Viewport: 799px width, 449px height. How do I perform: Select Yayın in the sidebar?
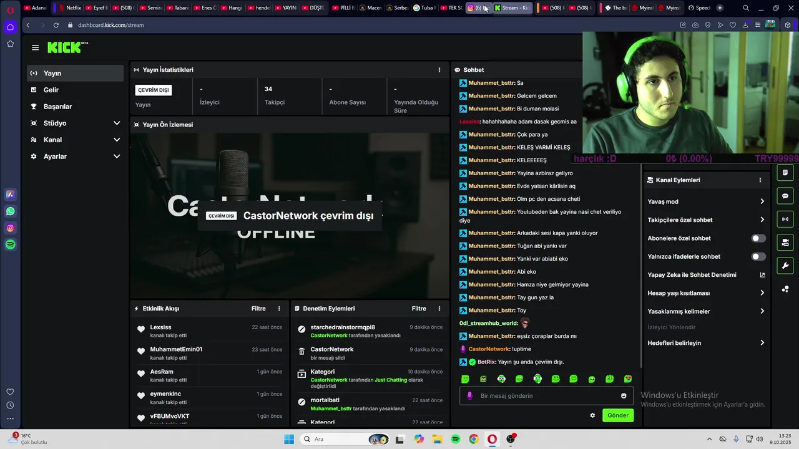[76, 73]
